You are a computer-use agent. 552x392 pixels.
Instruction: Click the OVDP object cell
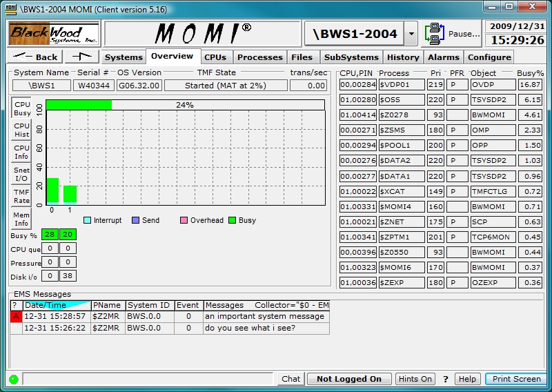[493, 84]
